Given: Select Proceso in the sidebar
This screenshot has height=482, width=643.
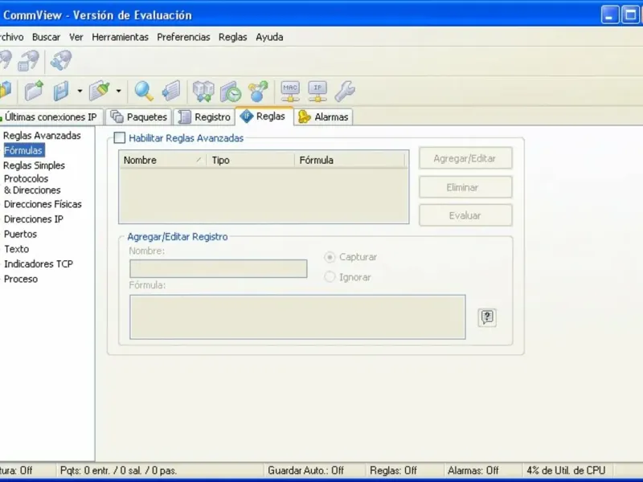Looking at the screenshot, I should pyautogui.click(x=21, y=279).
